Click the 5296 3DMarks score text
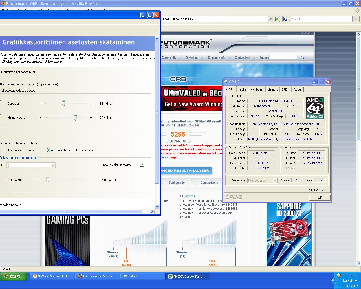Screen dimensions: 361x289 pos(178,134)
